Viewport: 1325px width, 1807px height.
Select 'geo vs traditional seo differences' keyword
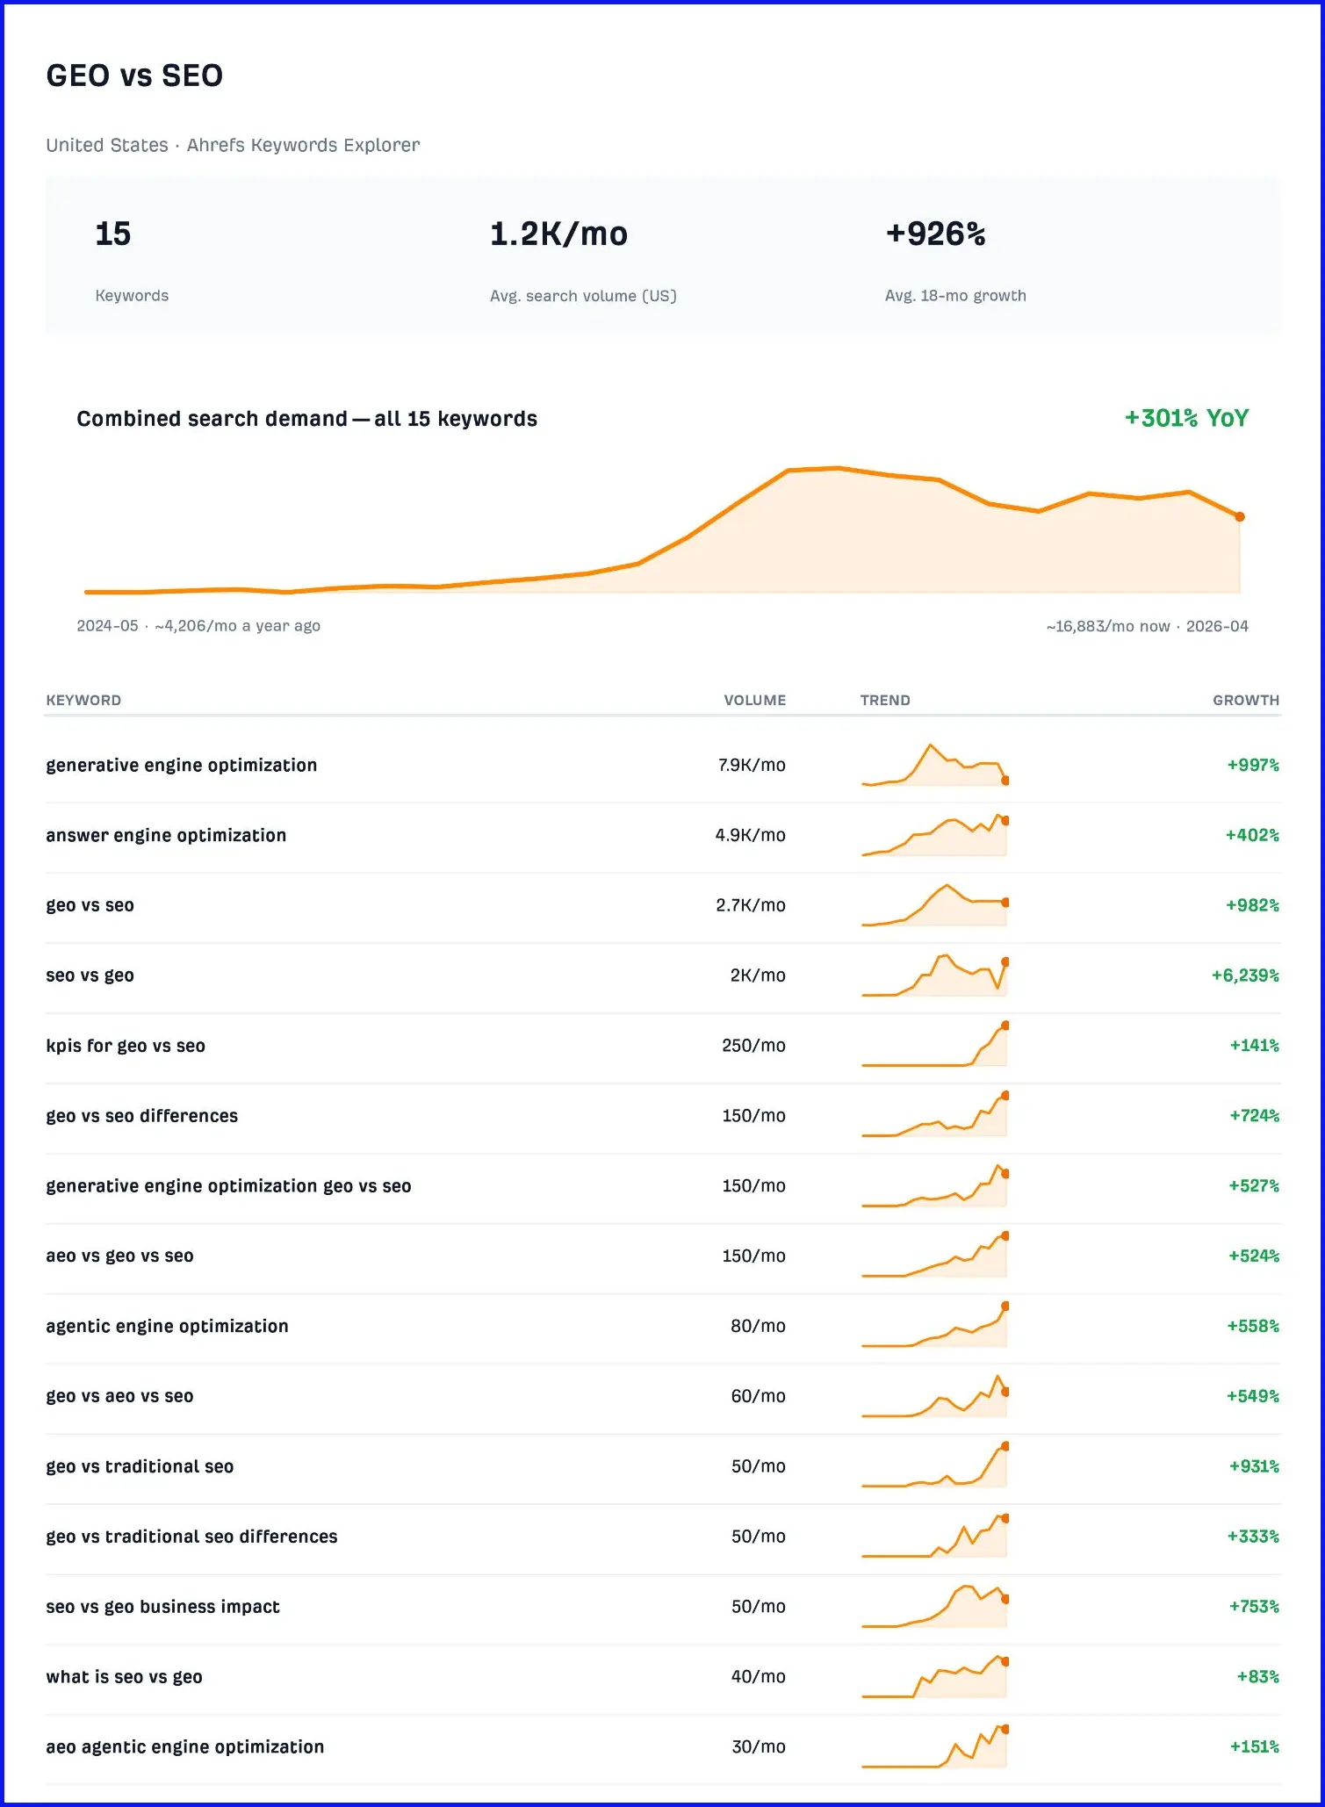[x=191, y=1537]
